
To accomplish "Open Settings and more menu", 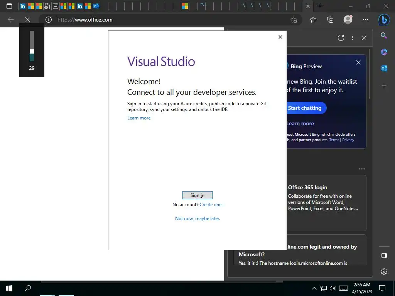I will (x=366, y=20).
